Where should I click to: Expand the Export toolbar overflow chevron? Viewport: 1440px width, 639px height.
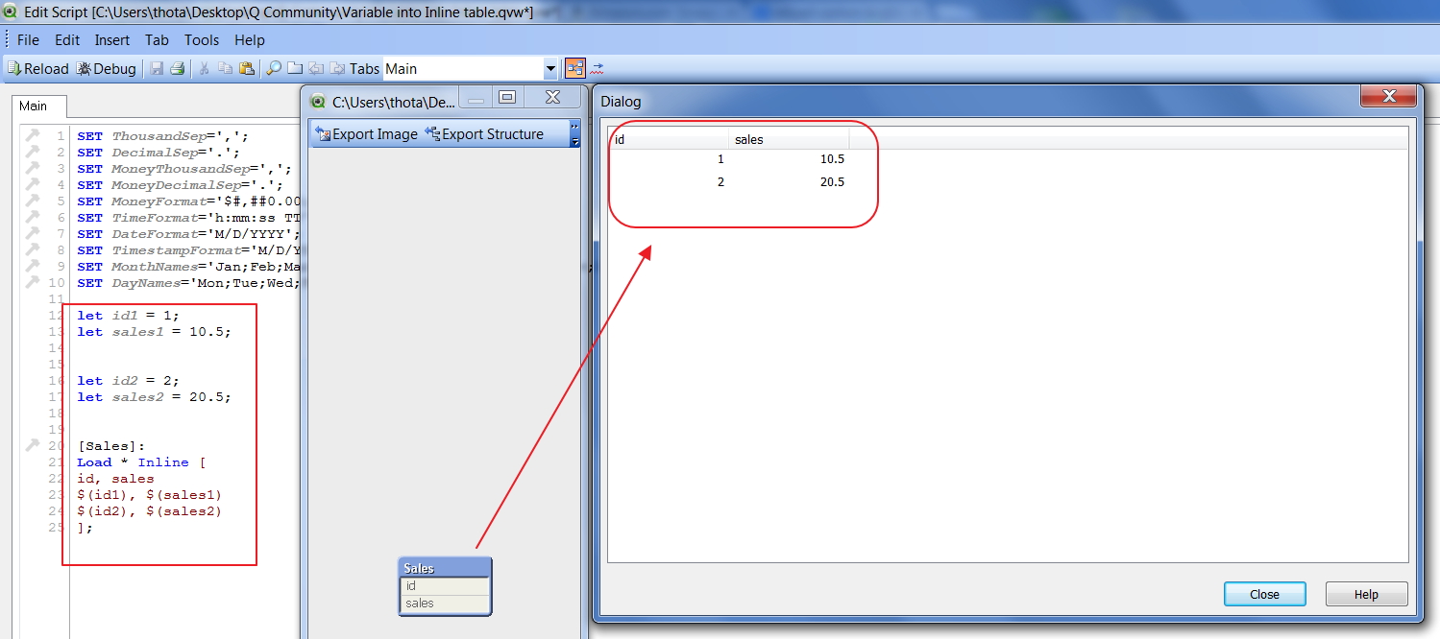[x=574, y=128]
